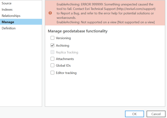Click the Editor tracking label text

pyautogui.click(x=66, y=73)
